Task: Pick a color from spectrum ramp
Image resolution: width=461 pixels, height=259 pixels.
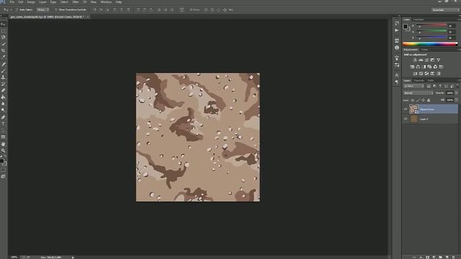Action: click(x=430, y=44)
